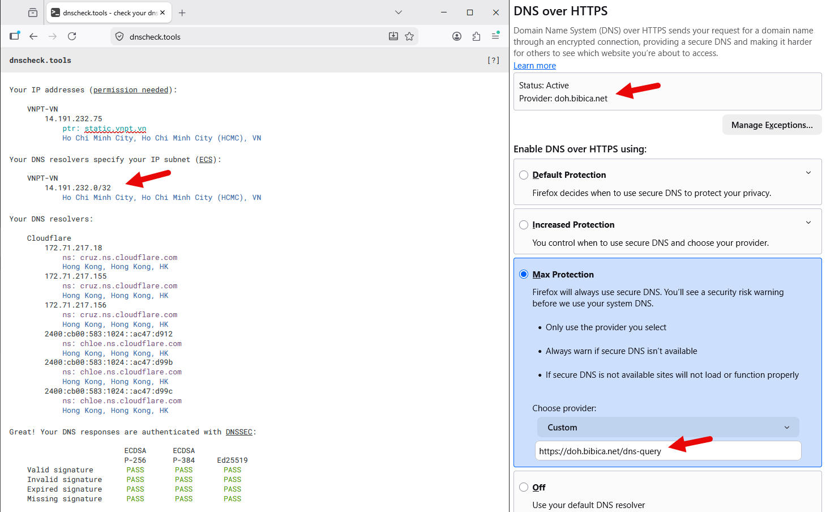The height and width of the screenshot is (512, 826).
Task: Expand the Increased Protection details chevron
Action: pos(808,223)
